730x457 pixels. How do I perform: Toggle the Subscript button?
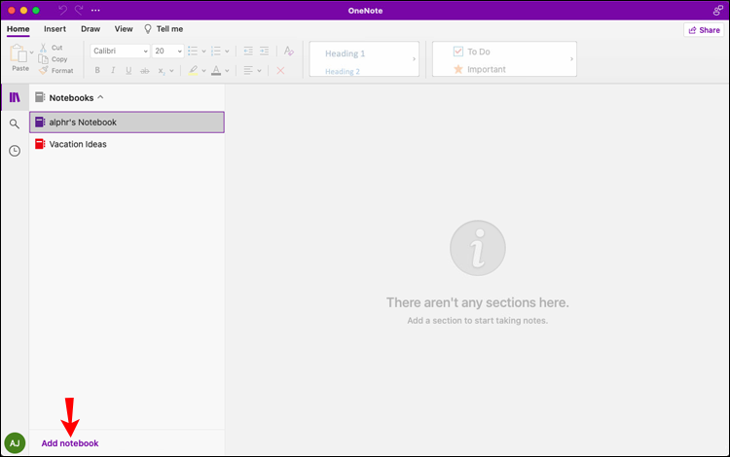click(161, 71)
